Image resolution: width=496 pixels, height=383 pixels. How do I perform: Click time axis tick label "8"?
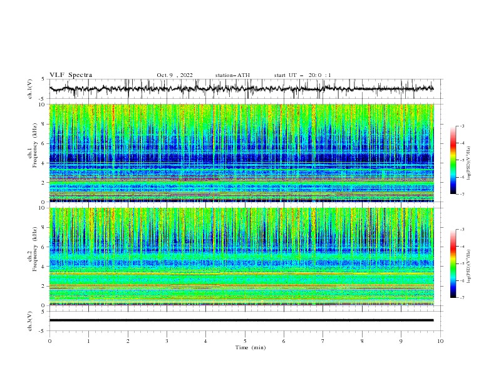tap(362, 341)
